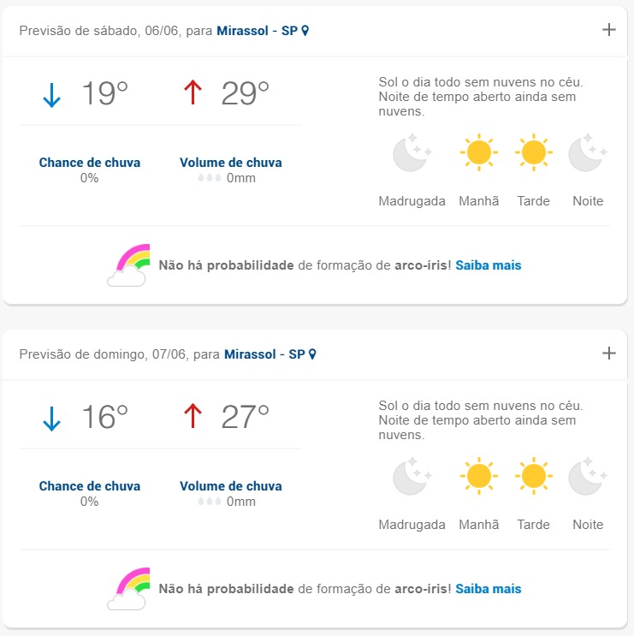Select Saturday's Manhã sun icon
The height and width of the screenshot is (636, 634).
tap(479, 152)
